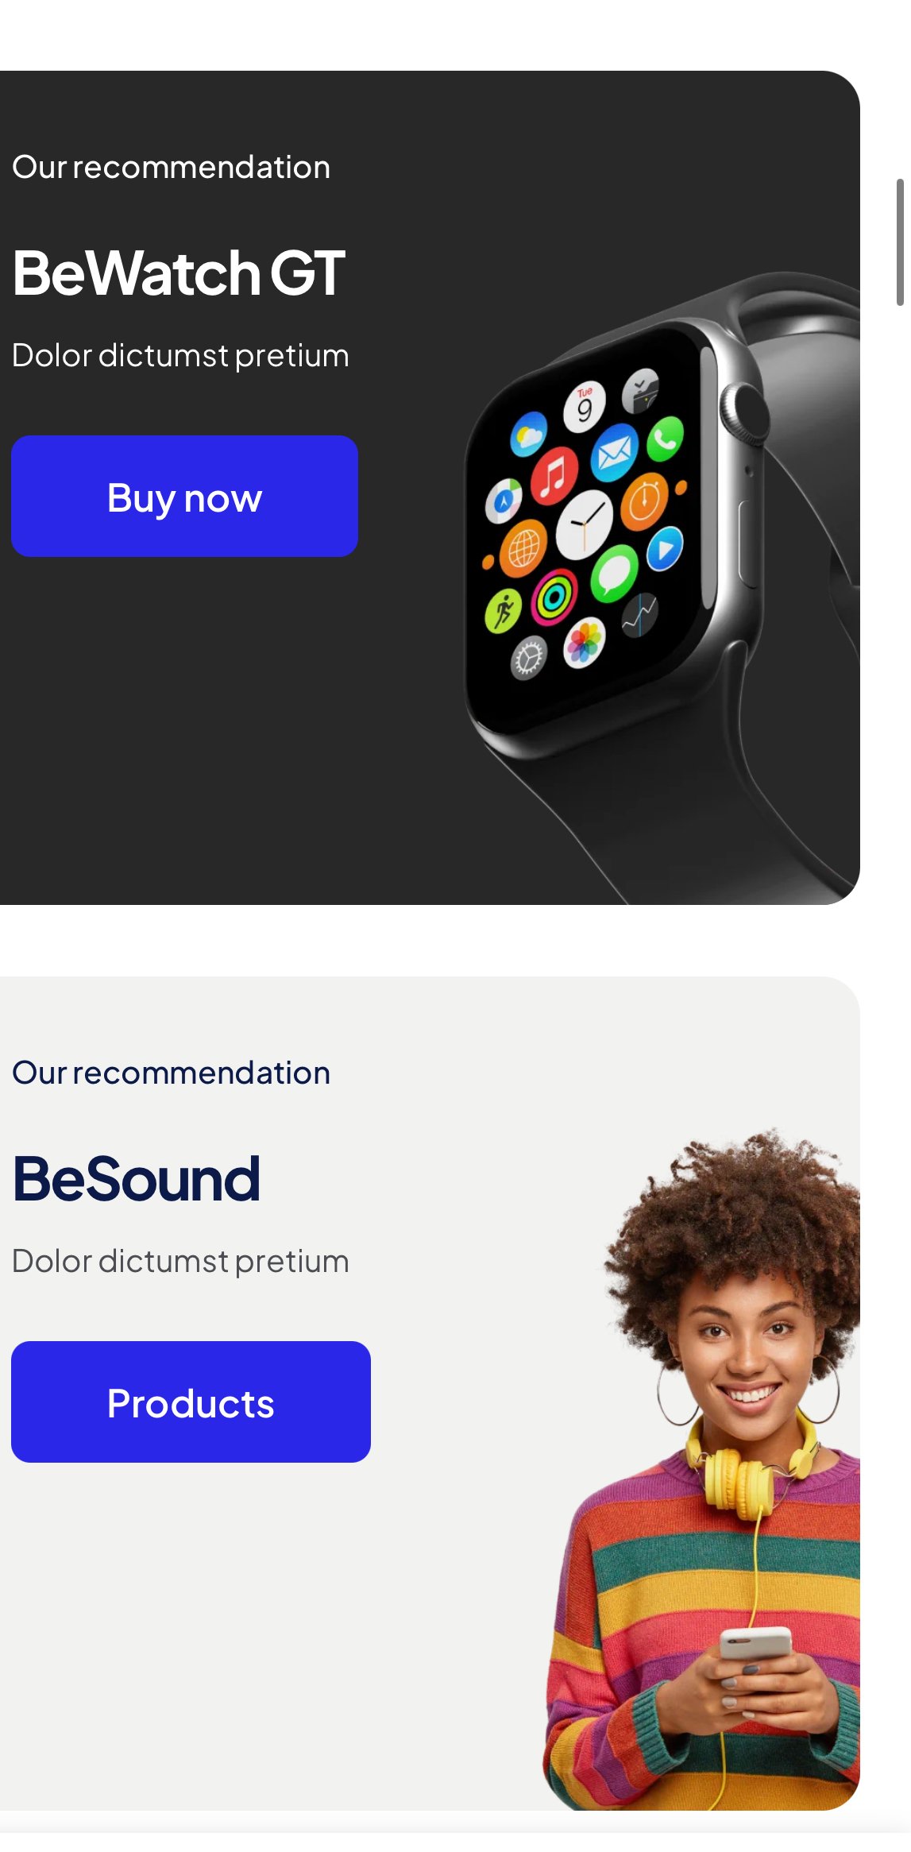
Task: Click the green Messages bubble icon on watch
Action: click(x=614, y=572)
